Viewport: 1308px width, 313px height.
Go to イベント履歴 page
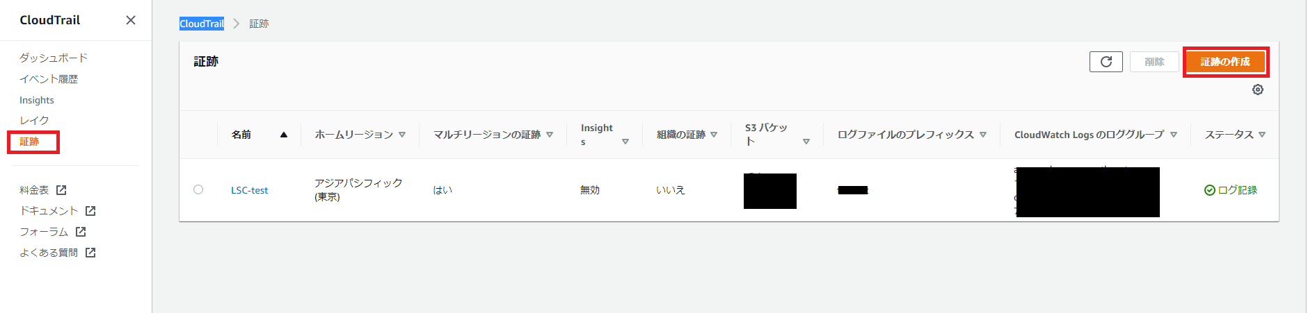pyautogui.click(x=49, y=79)
